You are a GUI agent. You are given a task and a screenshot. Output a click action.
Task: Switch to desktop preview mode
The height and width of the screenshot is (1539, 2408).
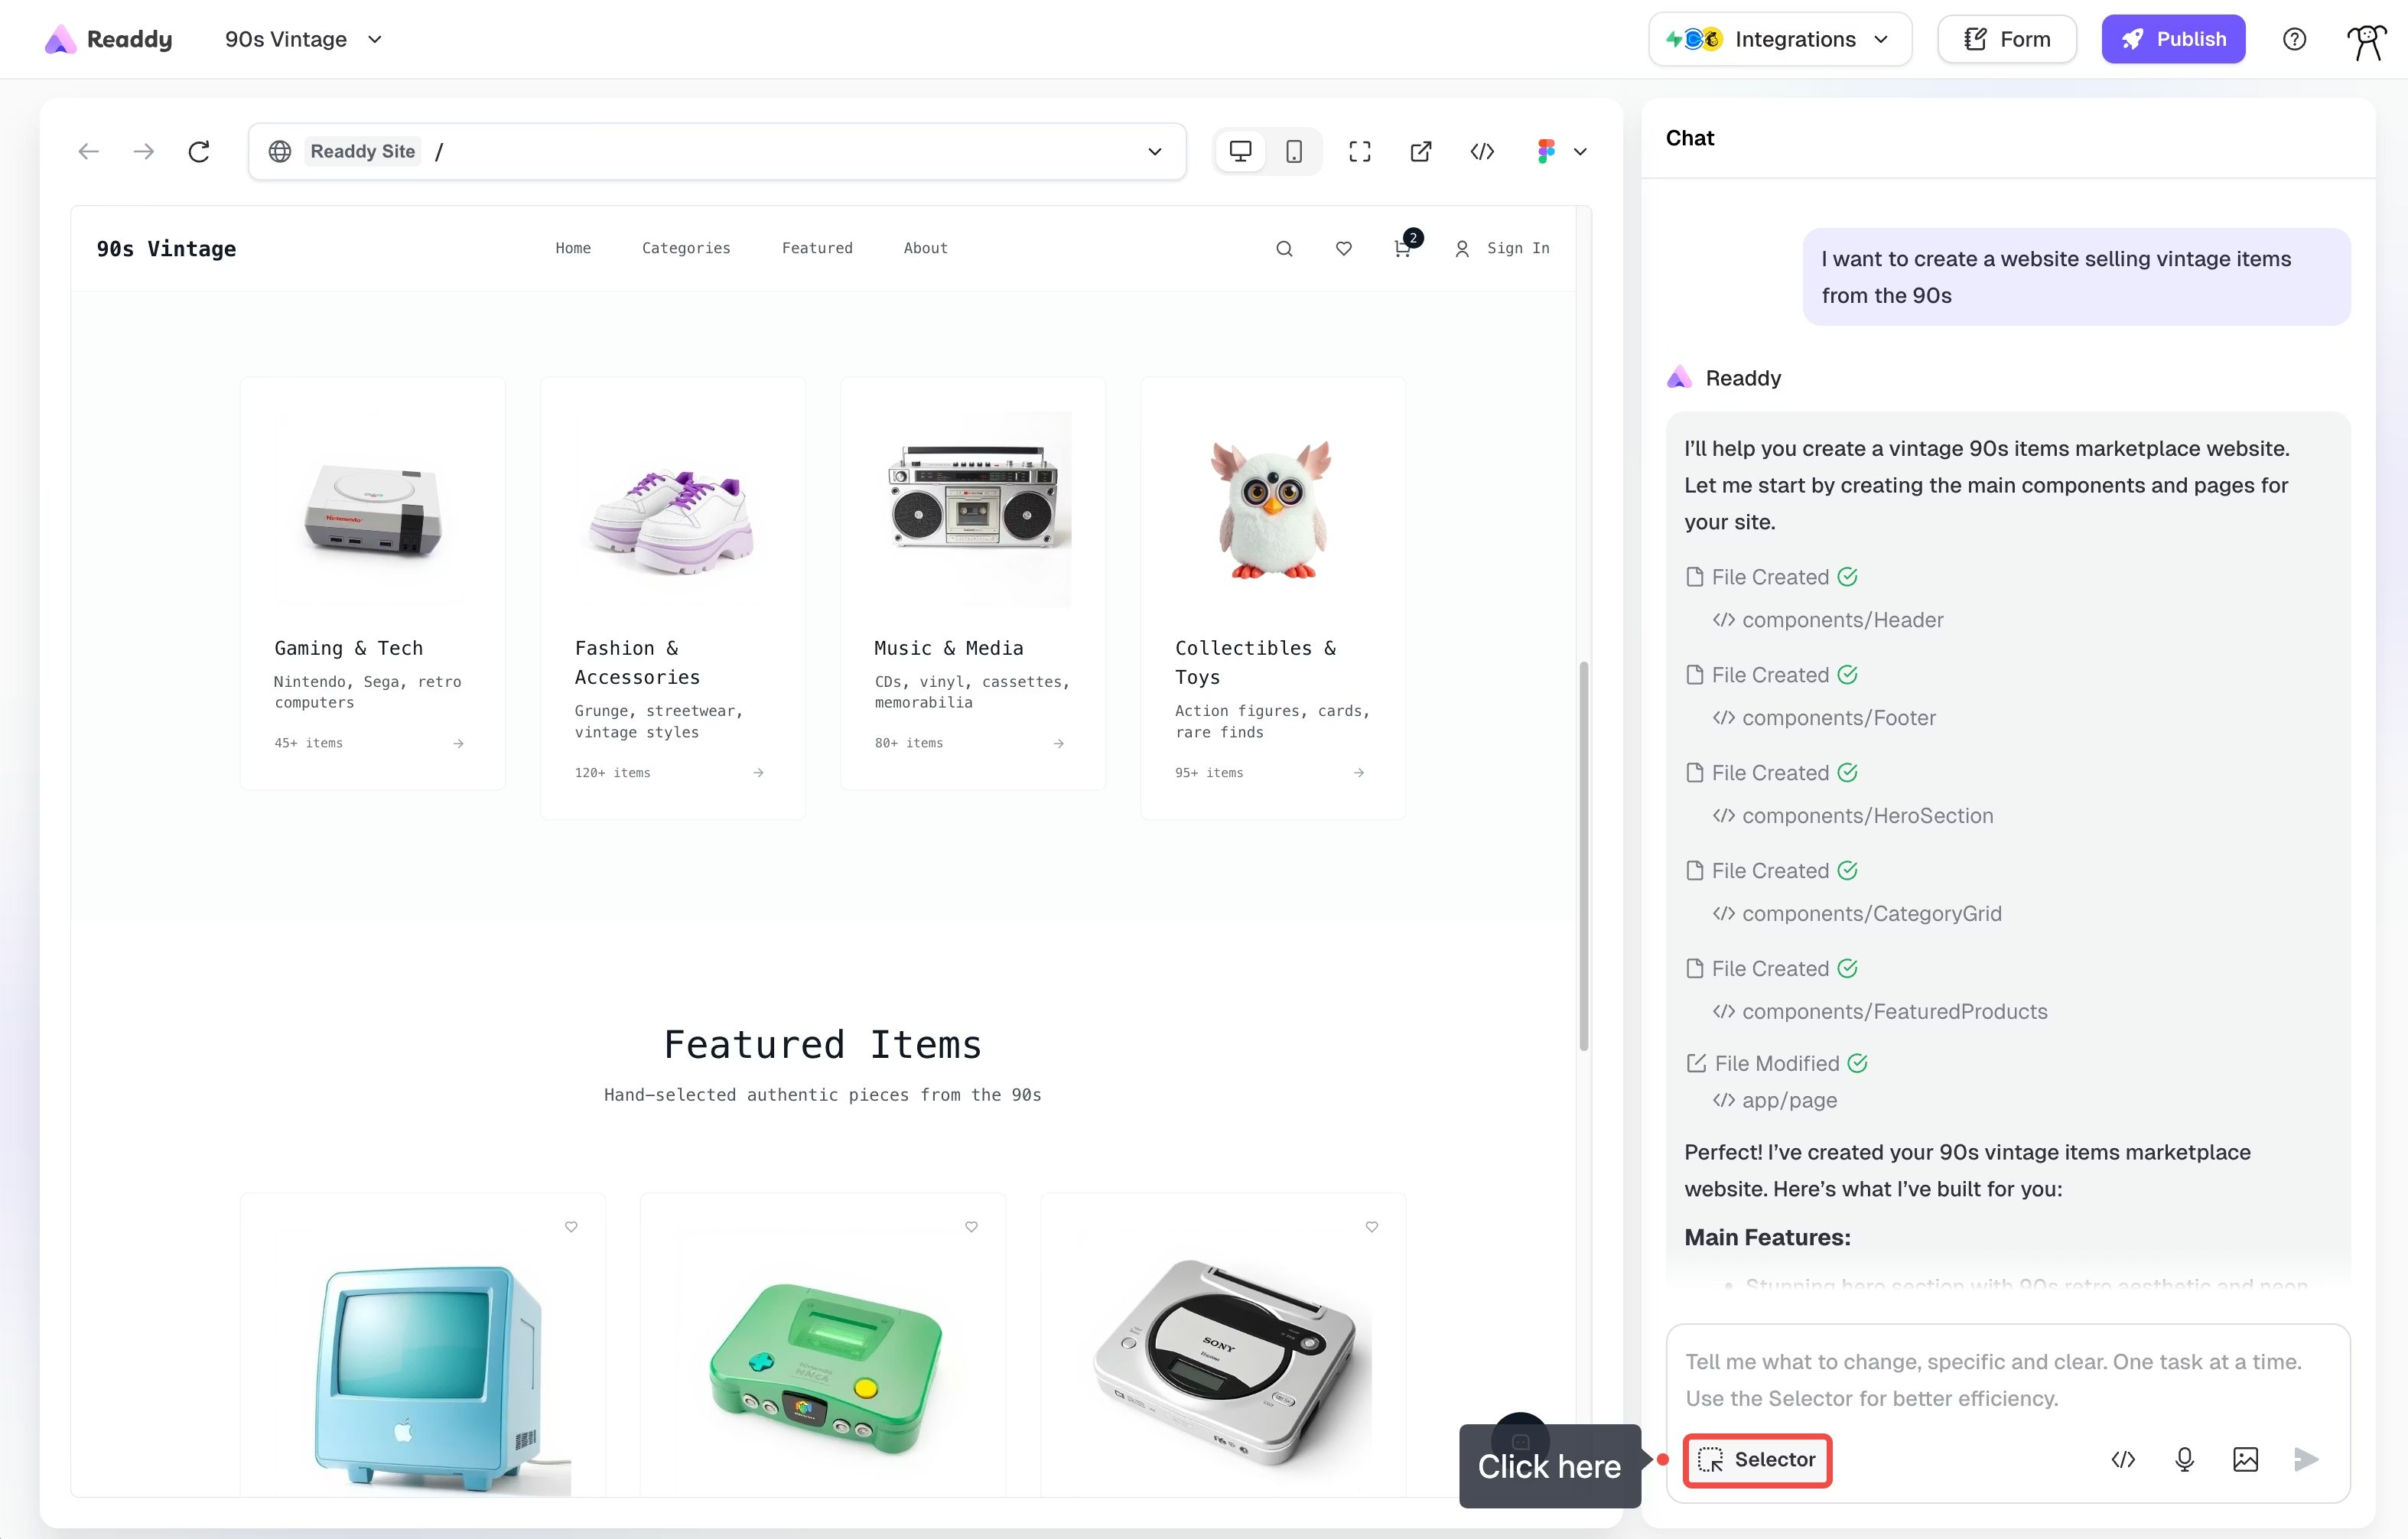click(1240, 151)
